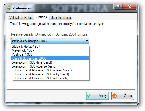Click the Apply button
Screen dimensions: 145x111
point(97,96)
